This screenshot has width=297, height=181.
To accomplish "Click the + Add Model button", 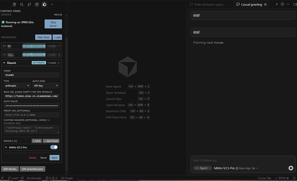I will pyautogui.click(x=51, y=141).
